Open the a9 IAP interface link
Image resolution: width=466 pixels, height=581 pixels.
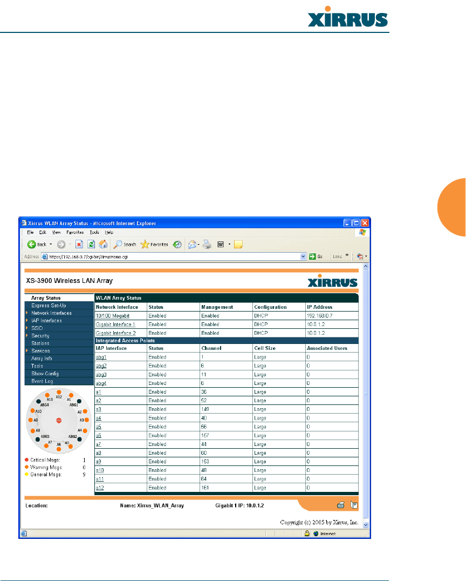click(99, 462)
